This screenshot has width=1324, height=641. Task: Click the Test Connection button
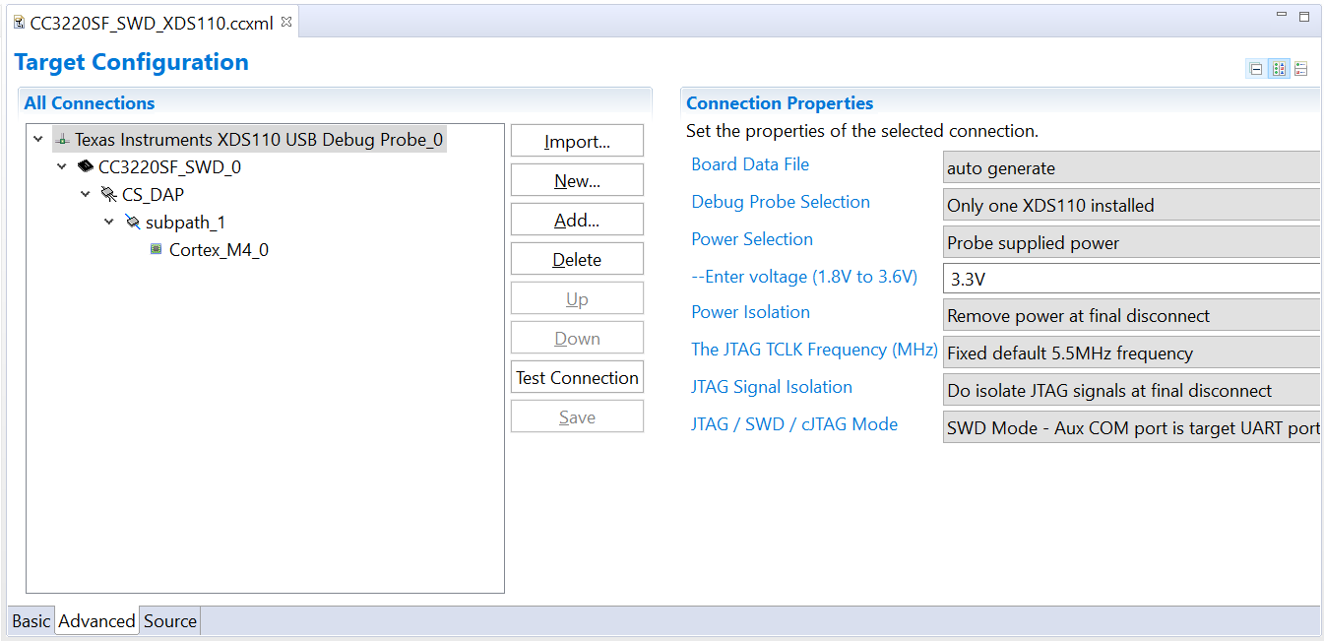(x=577, y=377)
